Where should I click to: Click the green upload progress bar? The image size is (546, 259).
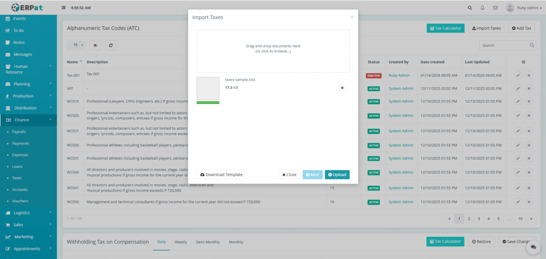tap(208, 103)
